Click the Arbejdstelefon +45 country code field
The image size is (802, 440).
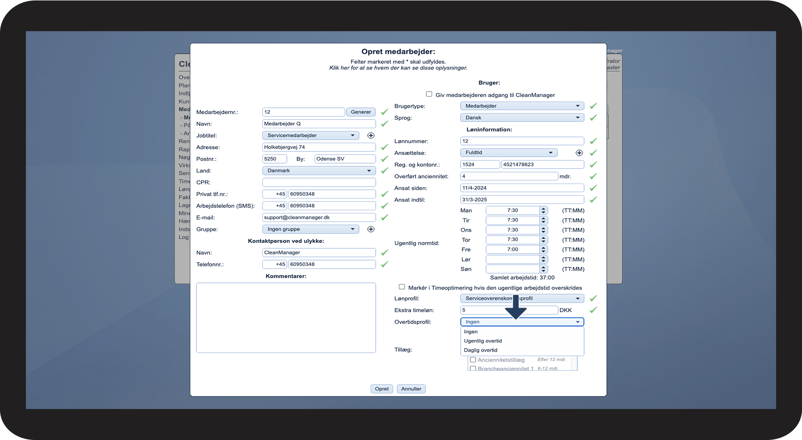[x=275, y=206]
